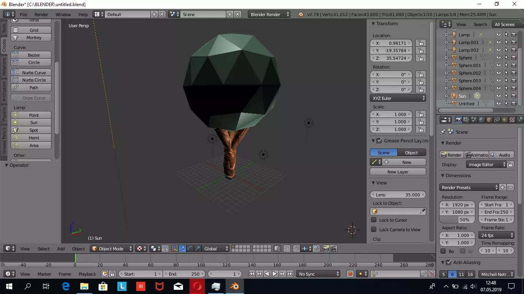Open the Blender Render engine dropdown
Viewport: 524px width, 294px height.
click(269, 14)
